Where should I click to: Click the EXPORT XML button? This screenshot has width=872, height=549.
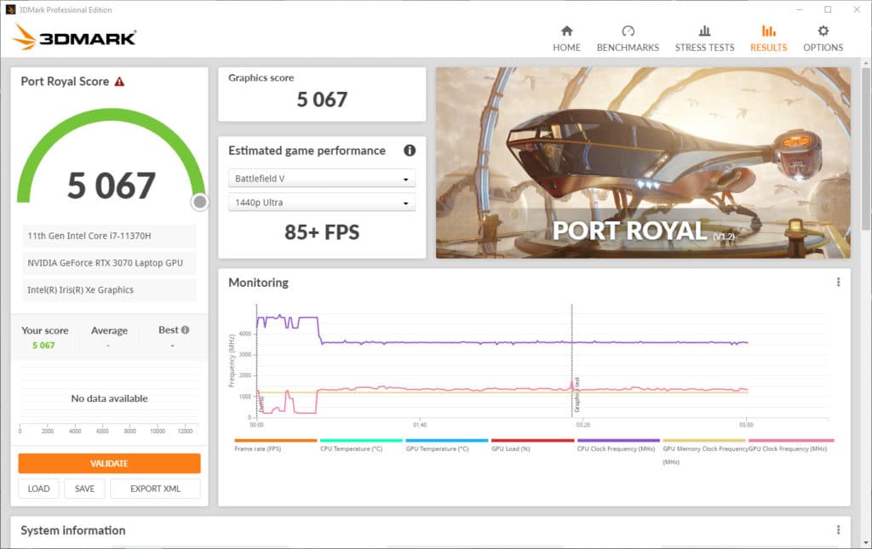155,489
